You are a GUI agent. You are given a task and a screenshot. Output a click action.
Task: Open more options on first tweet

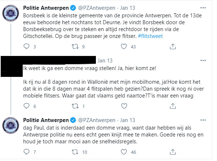click(203, 8)
